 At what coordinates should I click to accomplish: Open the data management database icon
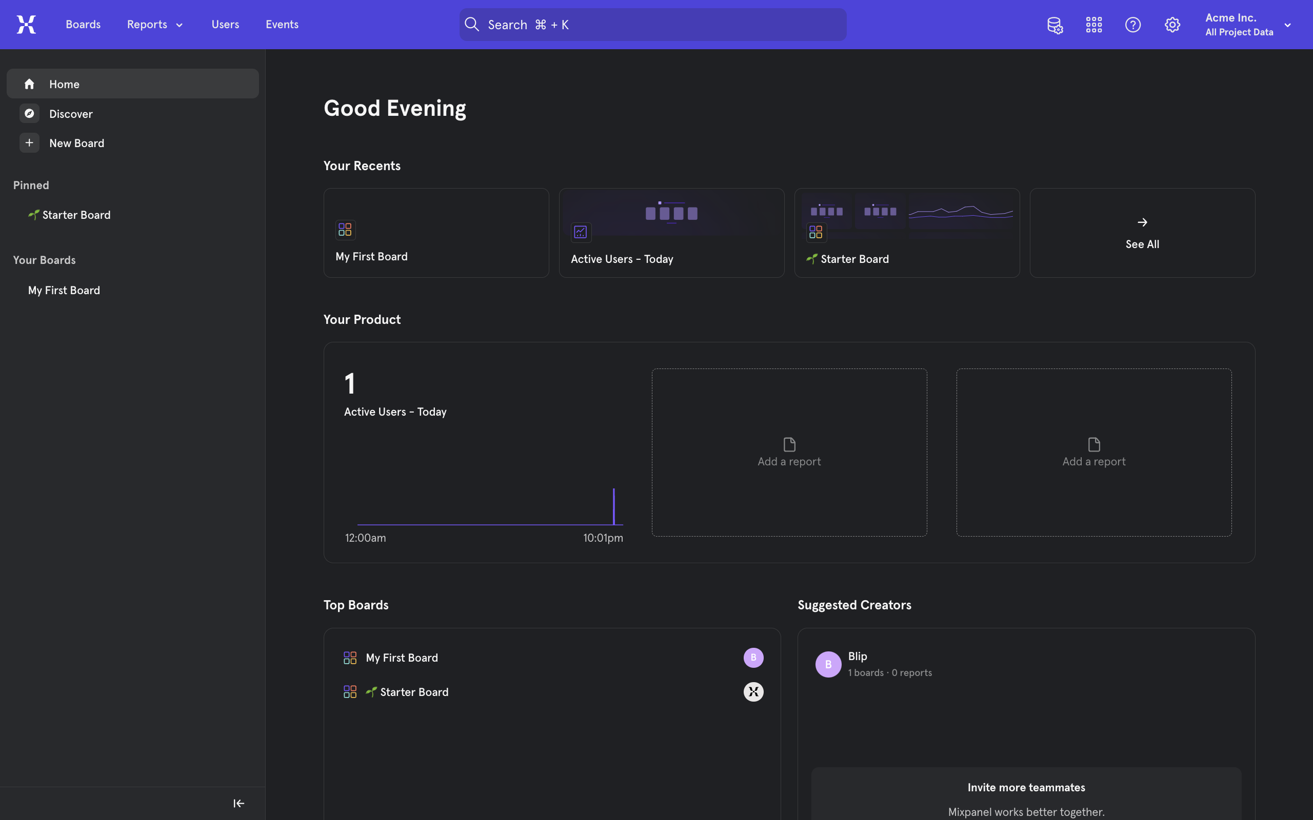coord(1055,25)
